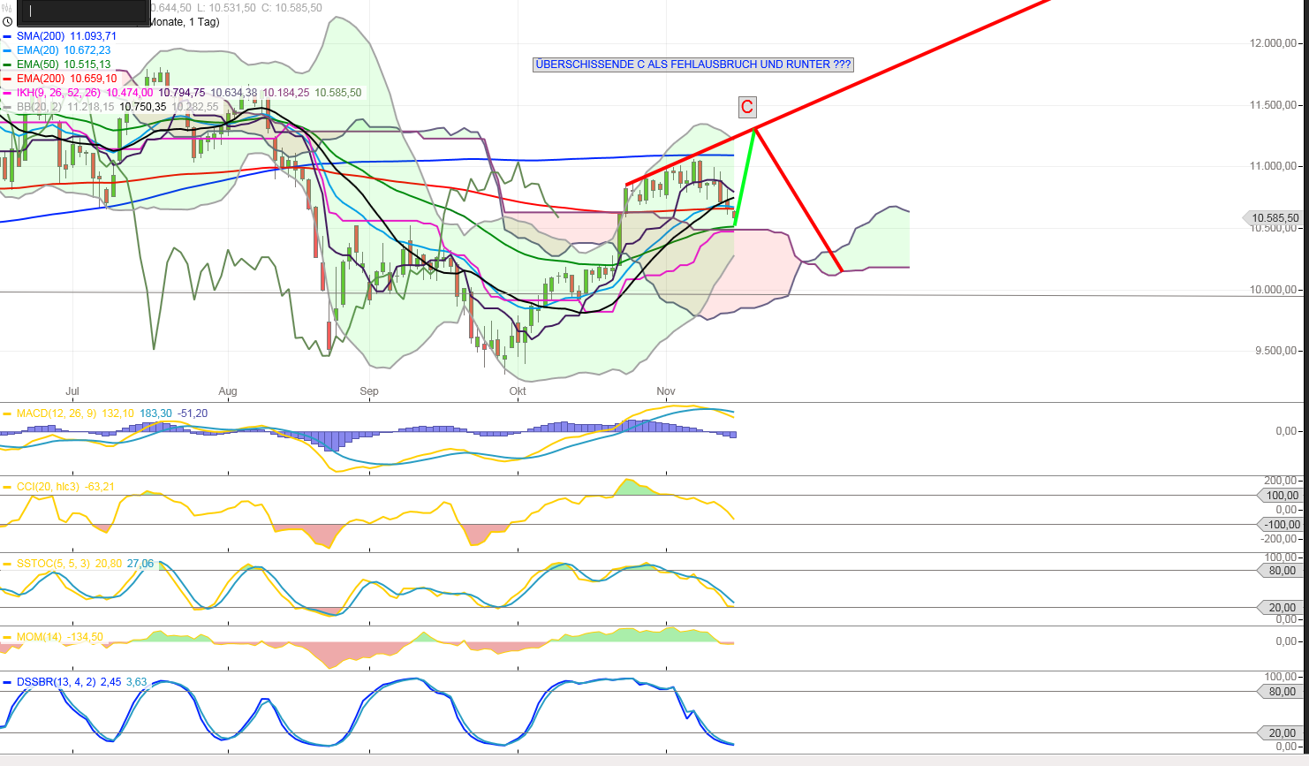Click the MOM(14) indicator marker

point(7,635)
